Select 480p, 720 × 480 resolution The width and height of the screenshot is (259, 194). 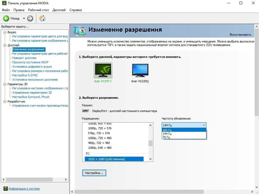(99, 143)
